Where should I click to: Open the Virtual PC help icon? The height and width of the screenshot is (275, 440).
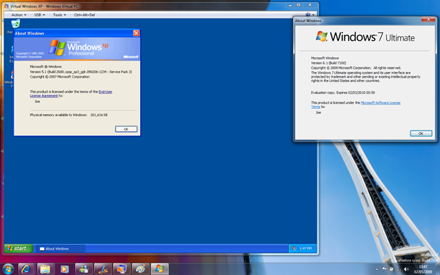(308, 15)
